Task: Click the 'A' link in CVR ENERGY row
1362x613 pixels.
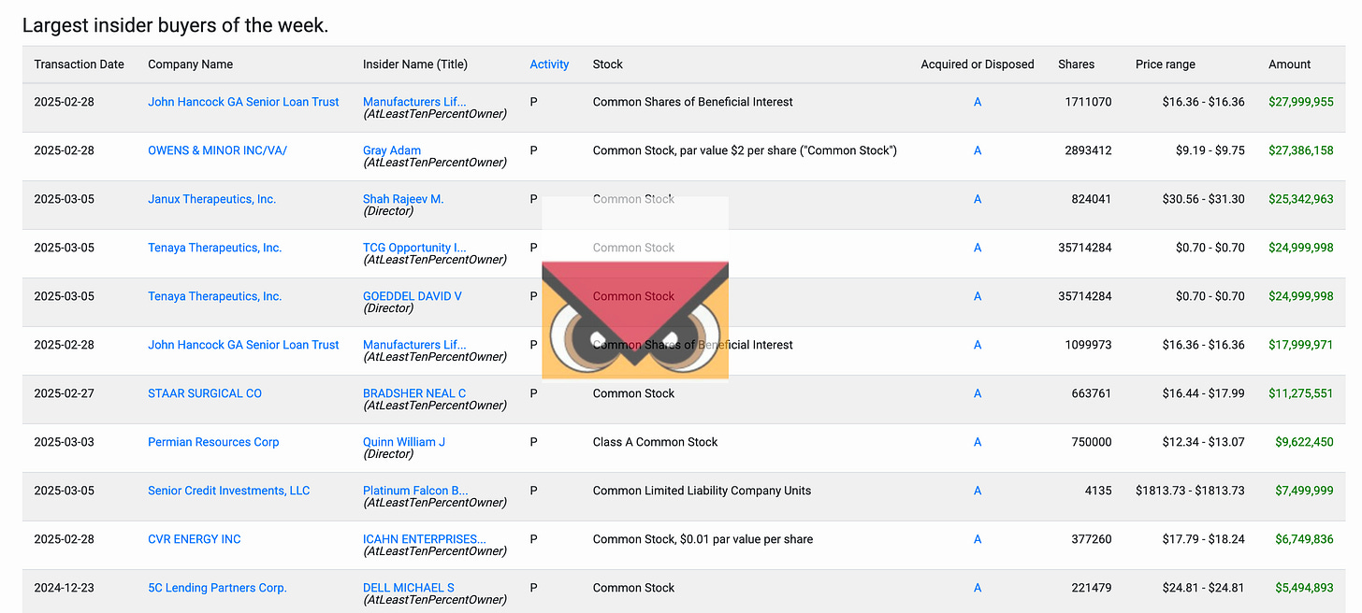Action: tap(978, 539)
